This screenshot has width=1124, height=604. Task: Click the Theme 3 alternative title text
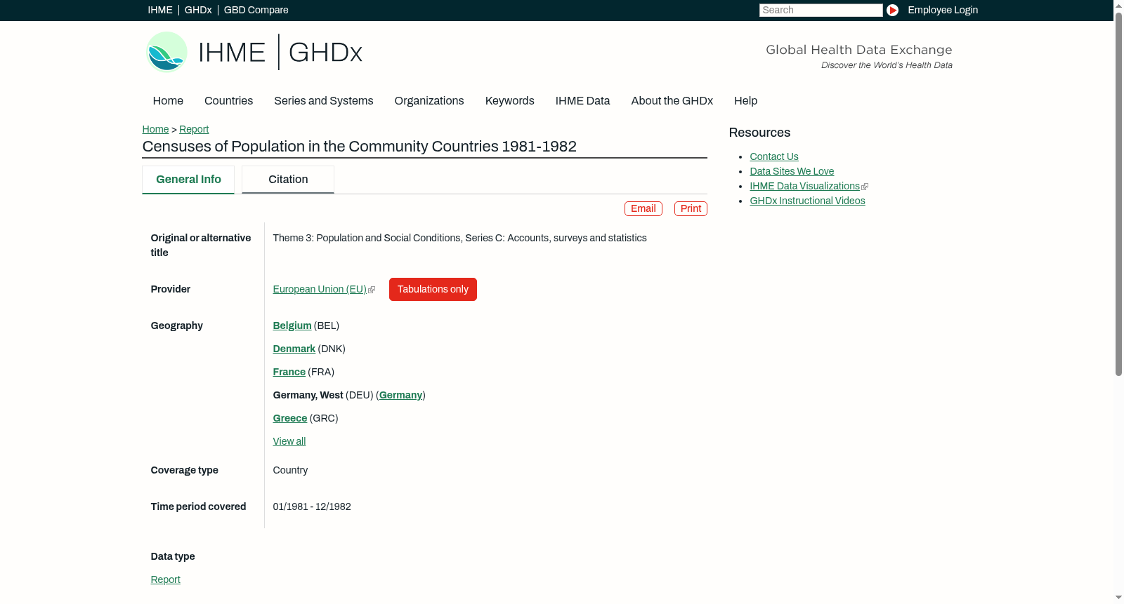click(460, 238)
